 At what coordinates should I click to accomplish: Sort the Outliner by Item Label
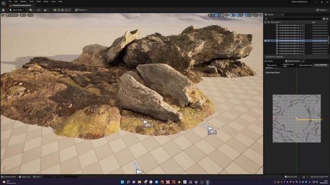pyautogui.click(x=276, y=22)
